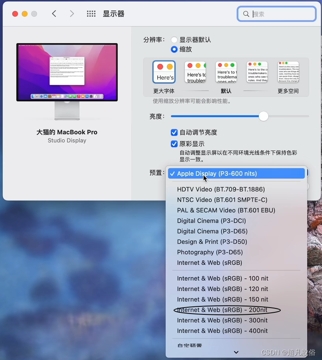Image resolution: width=322 pixels, height=360 pixels.
Task: Select Internet & Web (sRGB) - 150 nit
Action: [x=236, y=299]
